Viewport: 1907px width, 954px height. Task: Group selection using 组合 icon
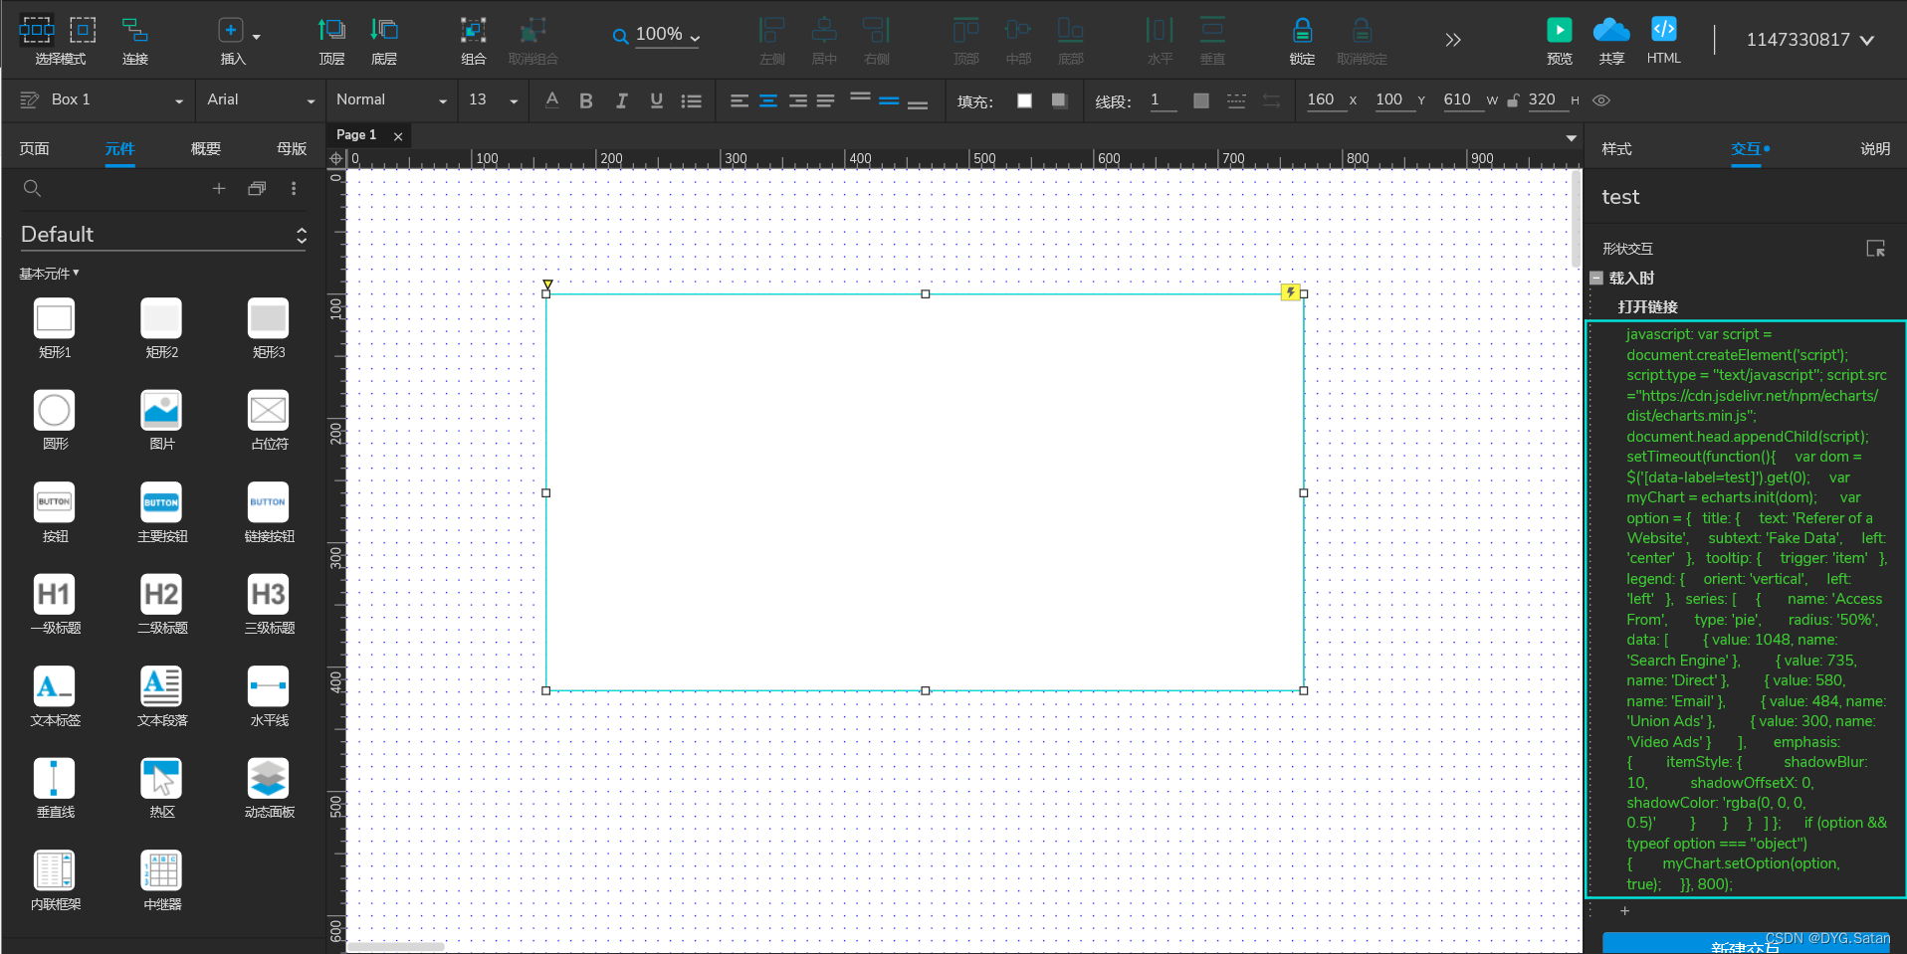click(473, 31)
